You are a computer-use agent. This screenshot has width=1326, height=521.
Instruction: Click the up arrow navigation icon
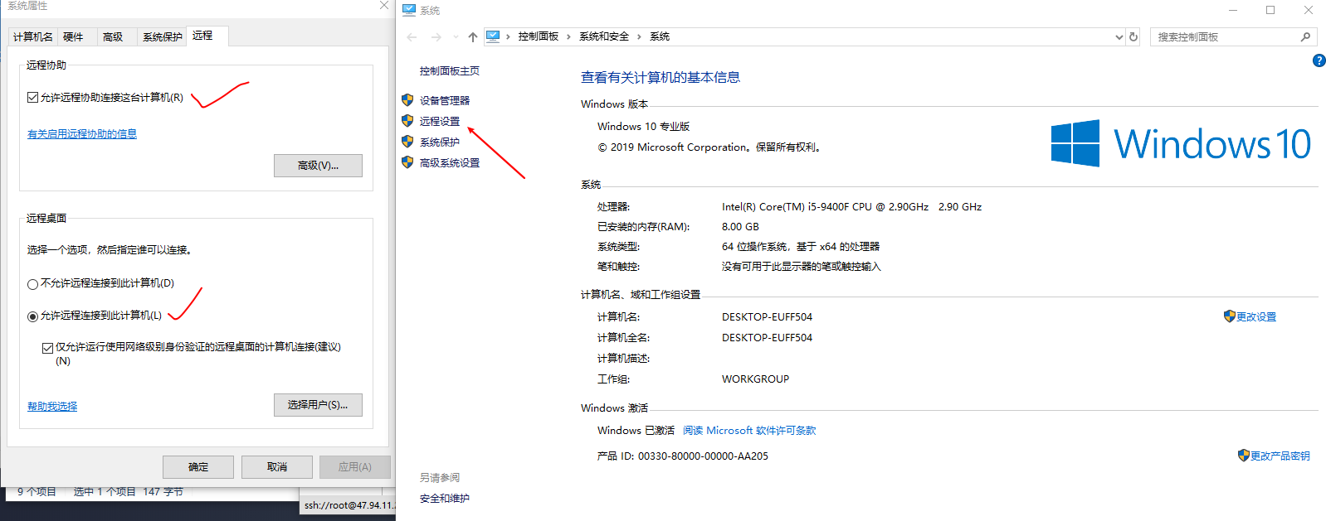point(473,36)
